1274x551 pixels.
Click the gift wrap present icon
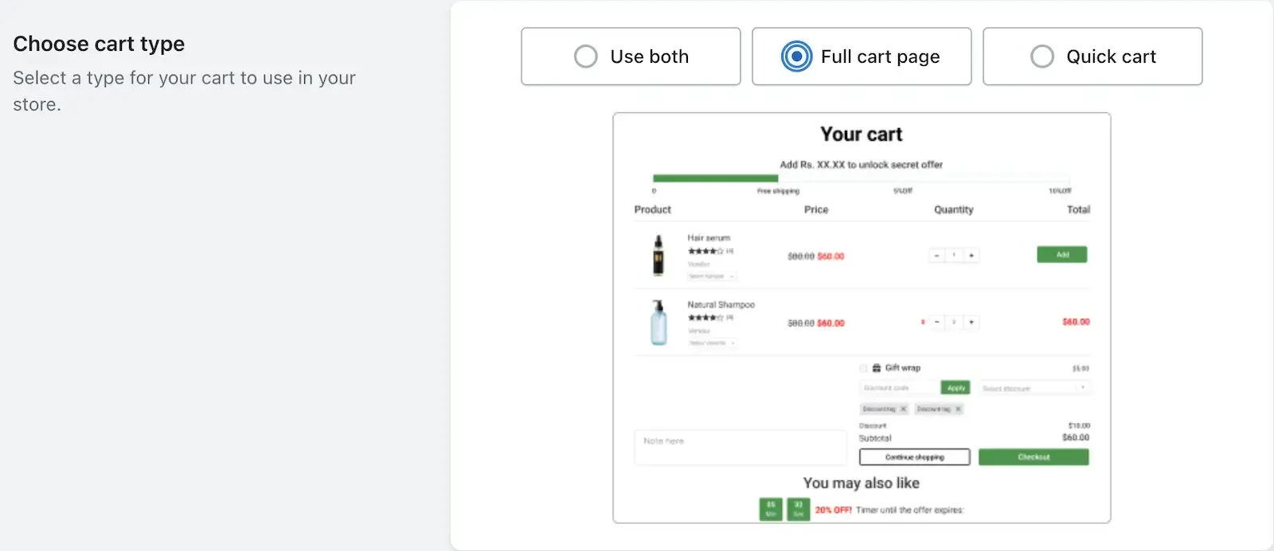[877, 368]
